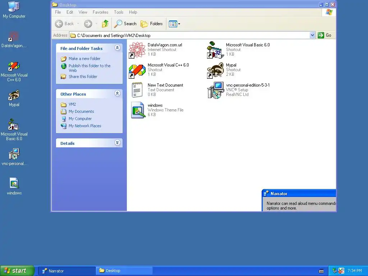Switch to Desktop taskbar button
This screenshot has width=368, height=276.
(124, 271)
